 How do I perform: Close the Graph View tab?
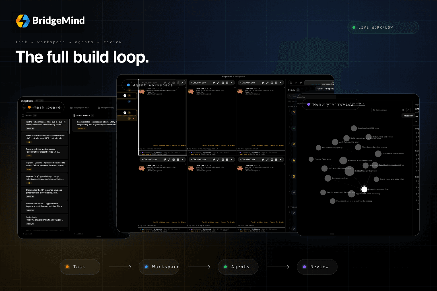363,103
